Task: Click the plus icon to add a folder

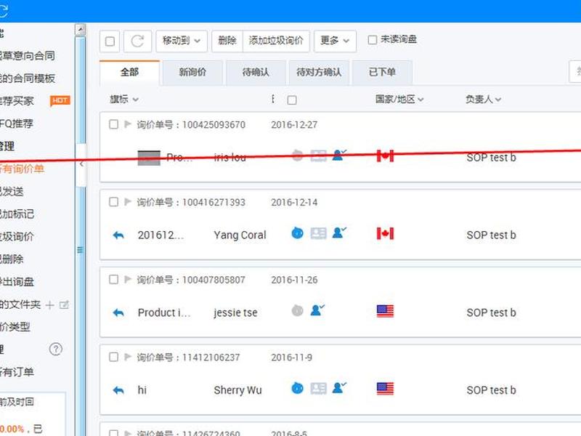Action: tap(49, 305)
